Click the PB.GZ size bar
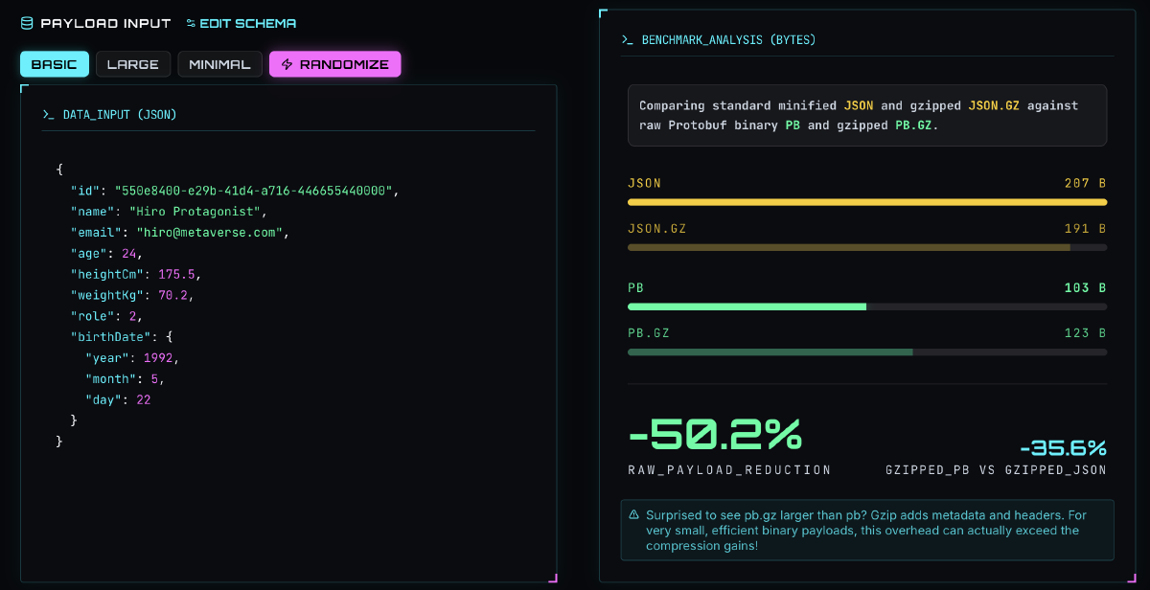 click(x=867, y=352)
